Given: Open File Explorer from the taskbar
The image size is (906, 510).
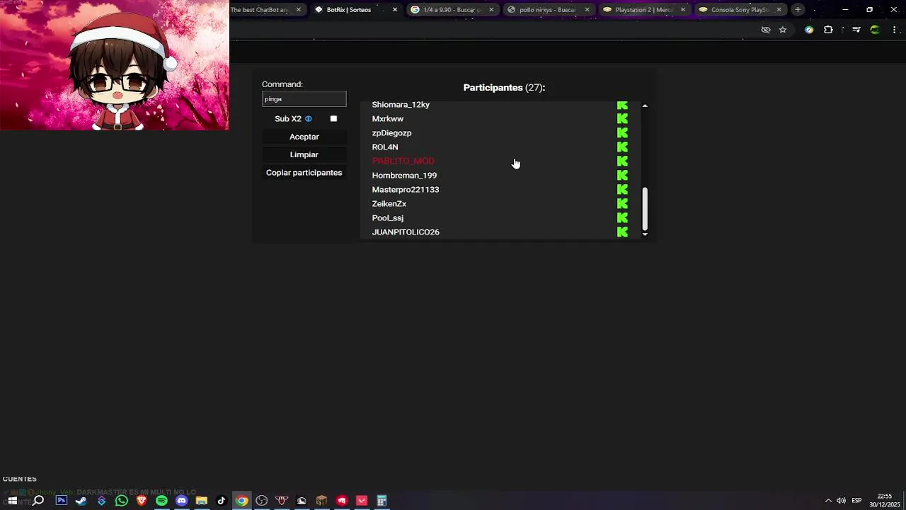Looking at the screenshot, I should click(x=202, y=501).
